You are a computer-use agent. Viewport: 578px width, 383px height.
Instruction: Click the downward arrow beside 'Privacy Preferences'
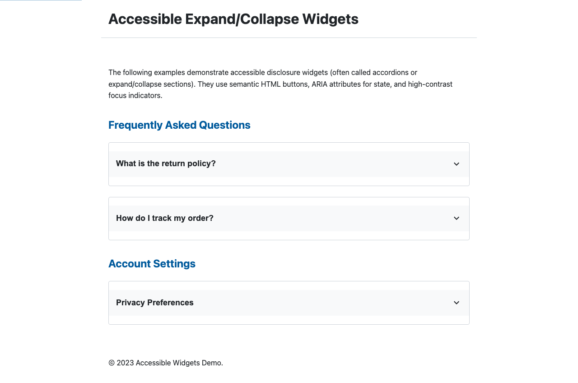coord(457,303)
